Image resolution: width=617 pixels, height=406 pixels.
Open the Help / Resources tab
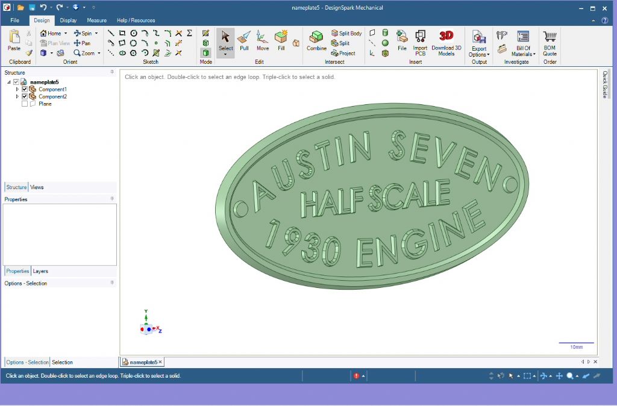136,20
